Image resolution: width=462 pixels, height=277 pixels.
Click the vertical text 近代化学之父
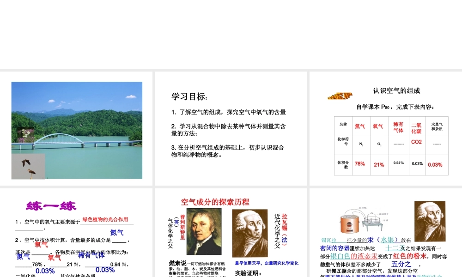[277, 231]
